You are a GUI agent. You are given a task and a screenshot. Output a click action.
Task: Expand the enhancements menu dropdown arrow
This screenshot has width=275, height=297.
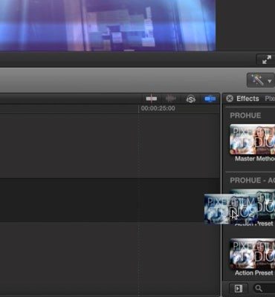[269, 81]
